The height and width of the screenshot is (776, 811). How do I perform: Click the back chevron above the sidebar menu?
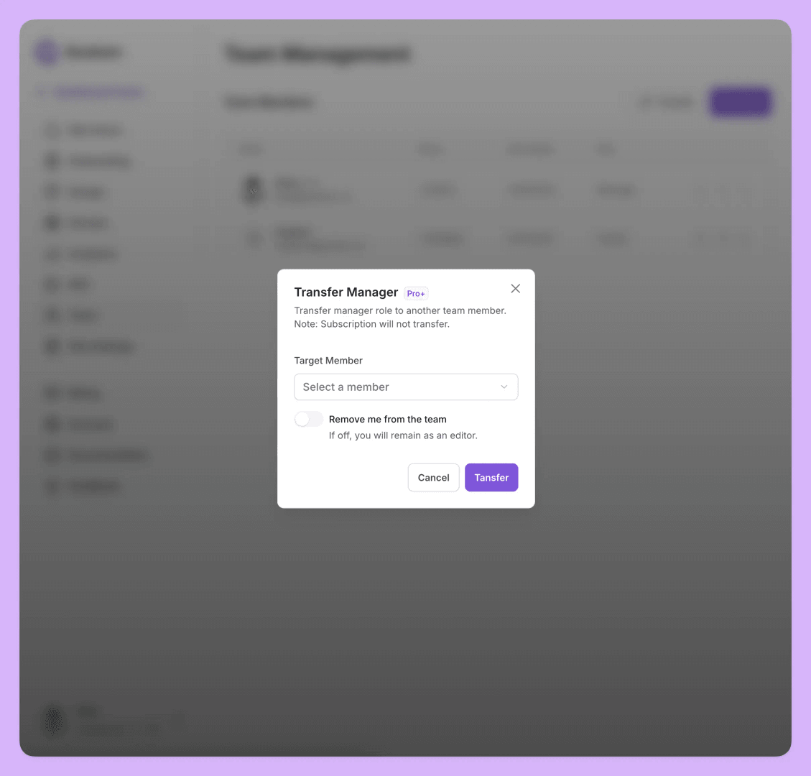coord(41,92)
